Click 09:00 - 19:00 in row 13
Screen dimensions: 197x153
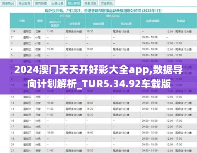(x=150, y=103)
